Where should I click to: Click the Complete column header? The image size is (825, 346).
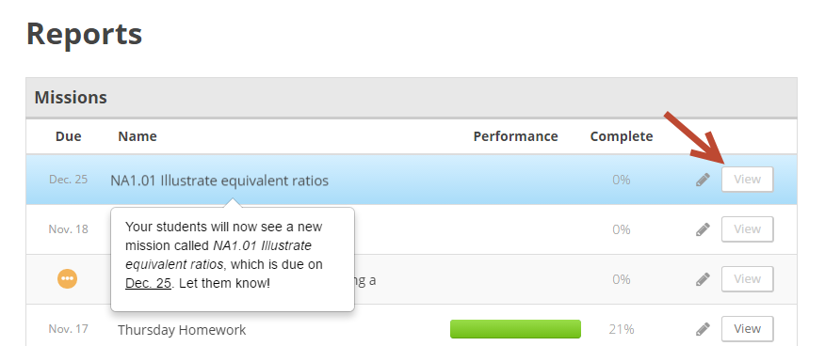coord(622,136)
